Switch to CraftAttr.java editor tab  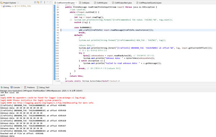click(102, 3)
